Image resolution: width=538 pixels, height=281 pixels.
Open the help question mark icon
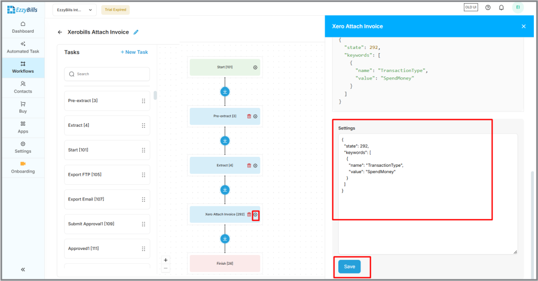(488, 7)
